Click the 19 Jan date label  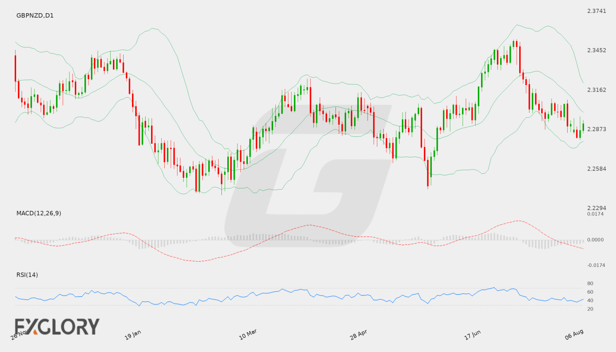click(x=133, y=335)
